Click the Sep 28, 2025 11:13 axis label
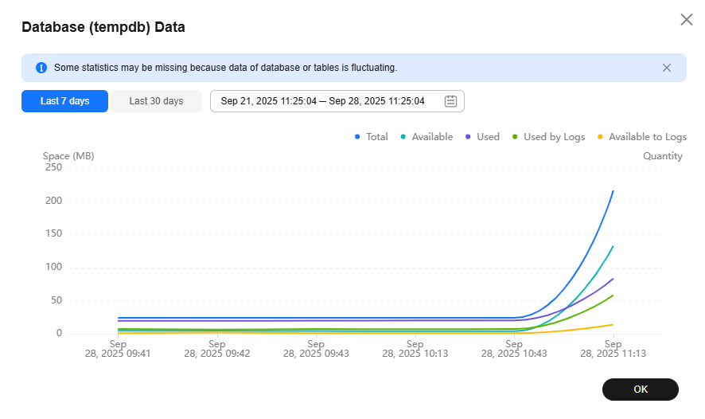705x419 pixels. pyautogui.click(x=613, y=349)
